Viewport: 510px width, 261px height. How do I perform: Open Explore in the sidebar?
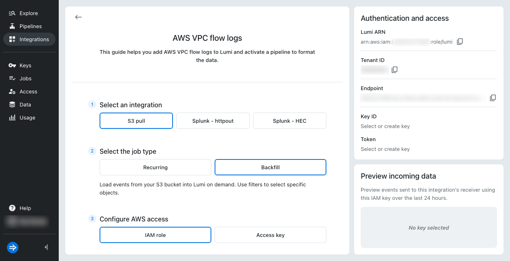(x=29, y=13)
